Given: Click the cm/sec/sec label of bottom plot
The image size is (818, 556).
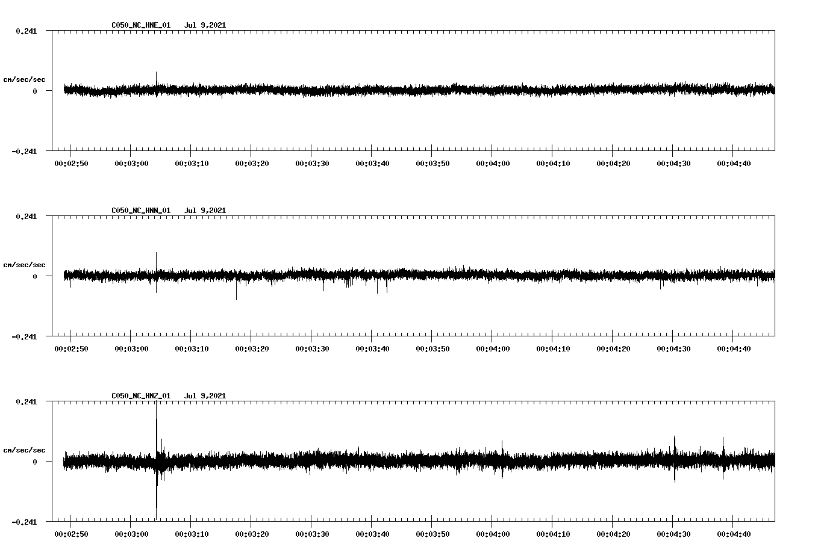Looking at the screenshot, I should point(25,449).
